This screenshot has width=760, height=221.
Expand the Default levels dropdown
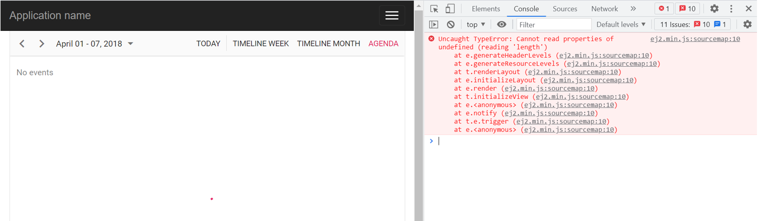[x=621, y=24]
